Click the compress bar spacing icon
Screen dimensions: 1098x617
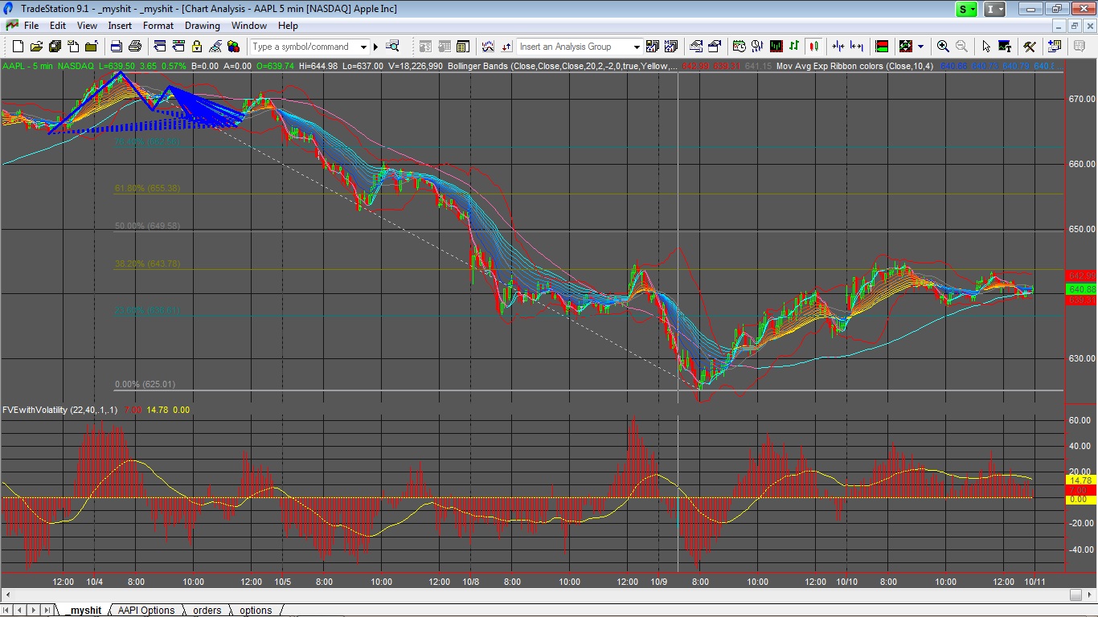[x=838, y=47]
